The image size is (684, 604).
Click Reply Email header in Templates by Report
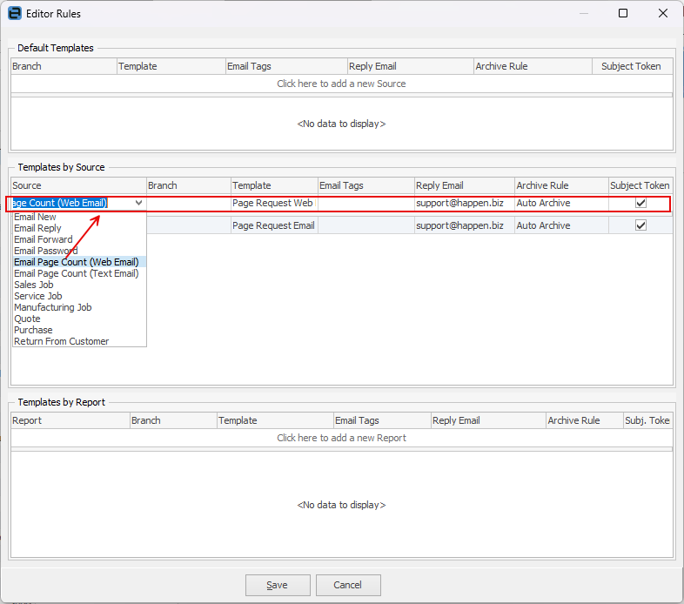point(488,420)
